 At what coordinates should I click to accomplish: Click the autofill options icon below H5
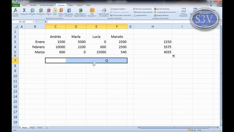pyautogui.click(x=174, y=56)
